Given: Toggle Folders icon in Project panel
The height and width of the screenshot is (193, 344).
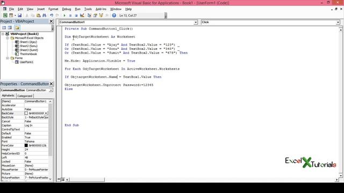Looking at the screenshot, I should 17,27.
